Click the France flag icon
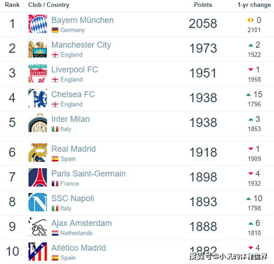274x264 pixels. 55,184
